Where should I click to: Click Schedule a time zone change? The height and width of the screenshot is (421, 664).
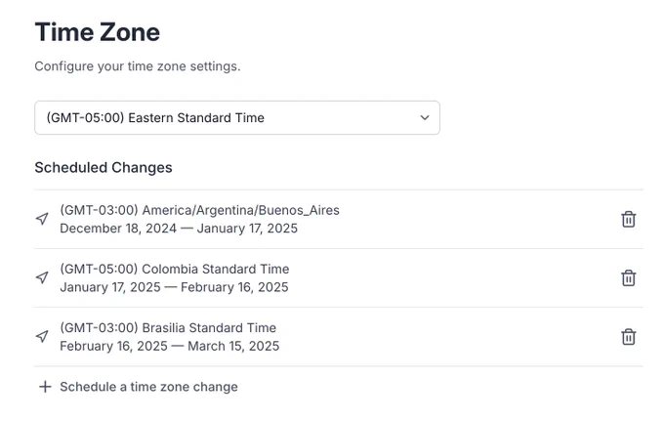pyautogui.click(x=148, y=387)
